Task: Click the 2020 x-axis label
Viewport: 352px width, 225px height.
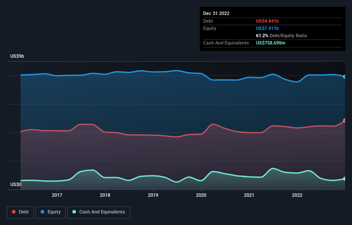Action: pyautogui.click(x=201, y=195)
